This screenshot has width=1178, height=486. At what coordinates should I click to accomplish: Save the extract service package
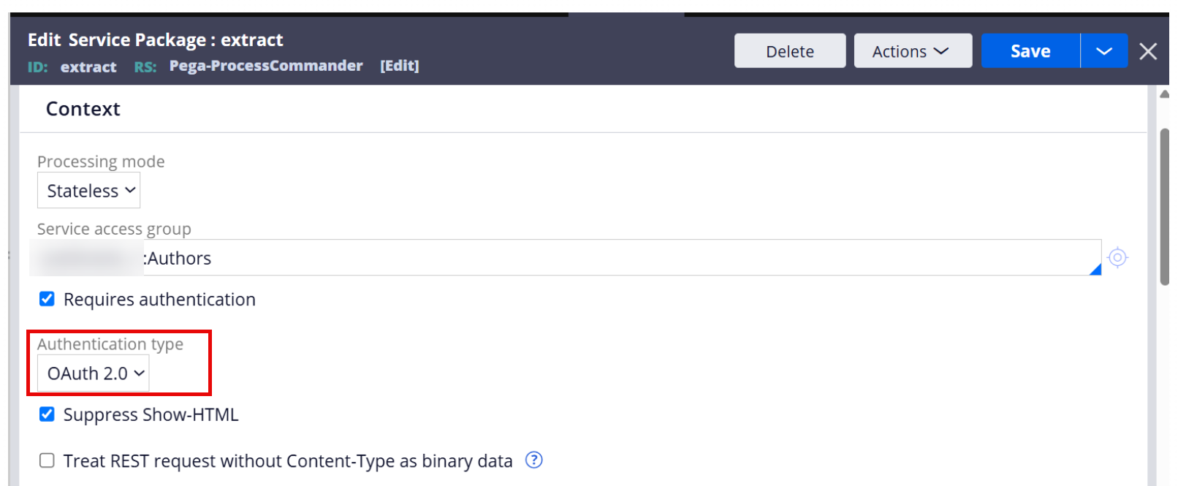[1030, 51]
